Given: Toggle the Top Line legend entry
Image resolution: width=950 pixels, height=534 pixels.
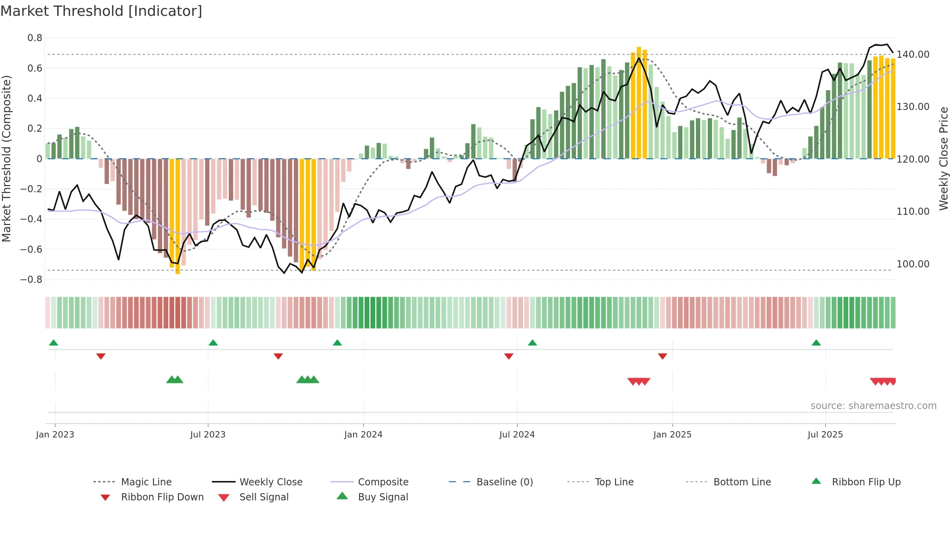Looking at the screenshot, I should point(600,482).
